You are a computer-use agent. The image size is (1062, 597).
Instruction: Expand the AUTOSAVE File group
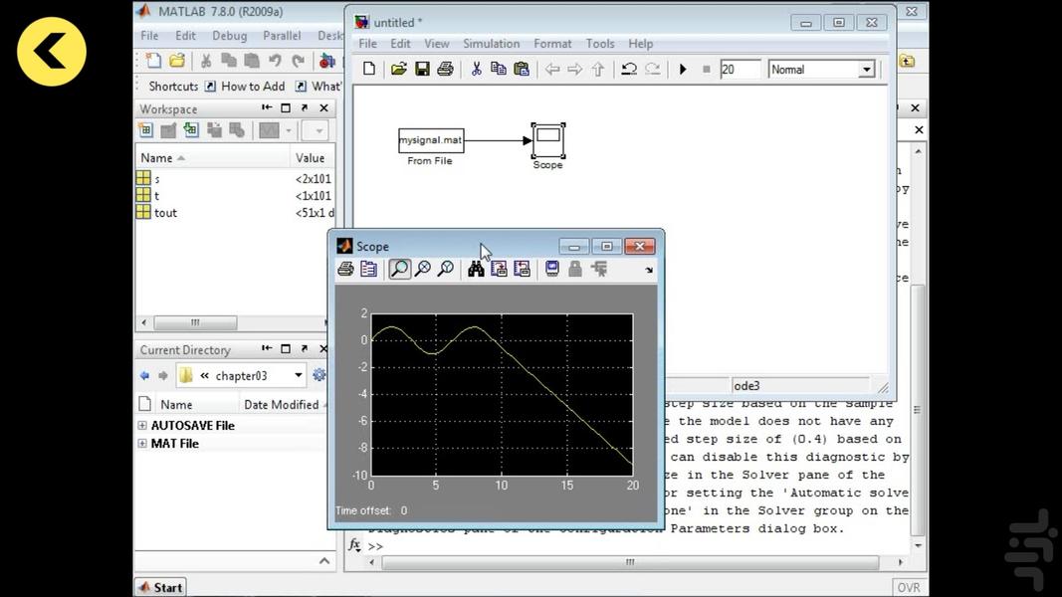(142, 426)
